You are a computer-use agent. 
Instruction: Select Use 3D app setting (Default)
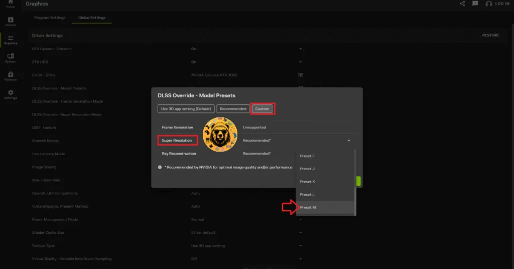click(x=186, y=109)
